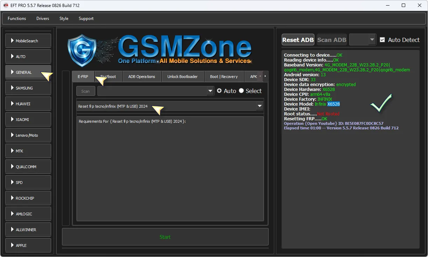The image size is (428, 257).
Task: Open the device port dropdown next to Scan
Action: point(156,91)
